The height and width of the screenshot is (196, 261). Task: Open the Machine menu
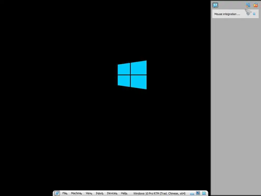(x=76, y=193)
